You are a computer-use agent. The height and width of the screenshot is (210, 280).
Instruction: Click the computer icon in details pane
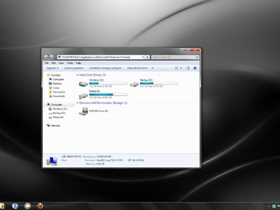(x=52, y=161)
